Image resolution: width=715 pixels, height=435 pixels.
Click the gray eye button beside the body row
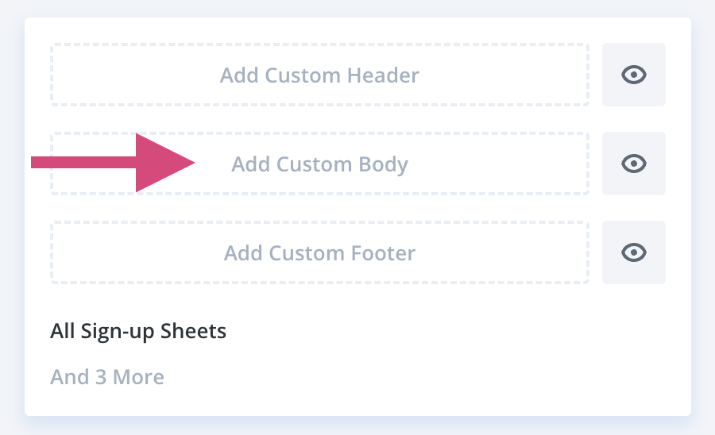633,164
